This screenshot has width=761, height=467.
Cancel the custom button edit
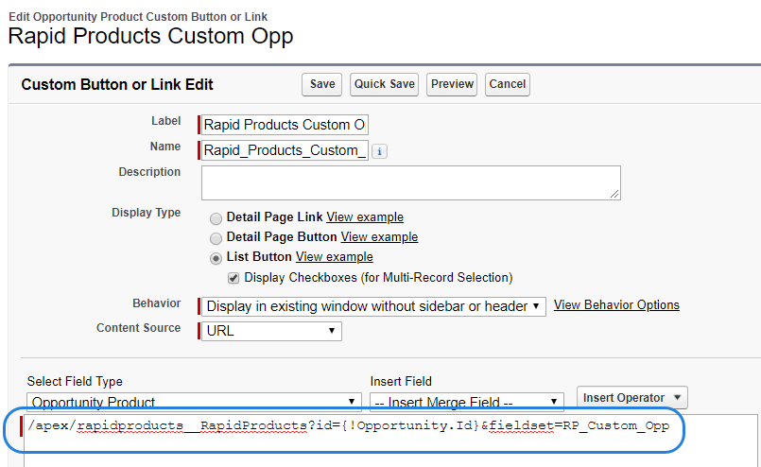507,84
